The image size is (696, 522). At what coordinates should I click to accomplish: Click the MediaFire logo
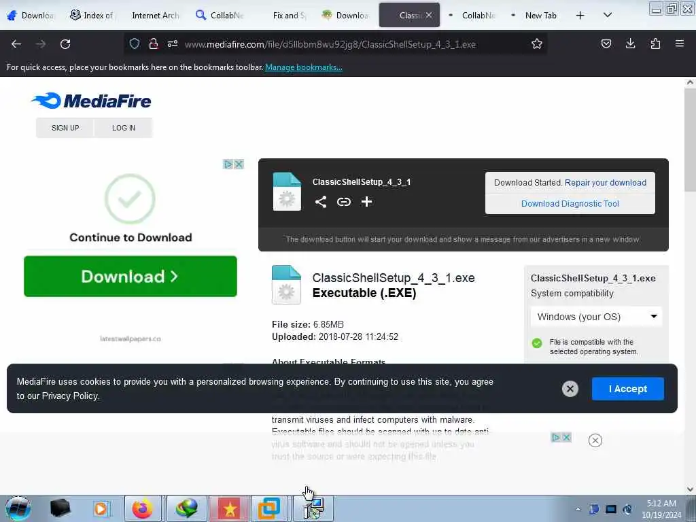click(91, 101)
